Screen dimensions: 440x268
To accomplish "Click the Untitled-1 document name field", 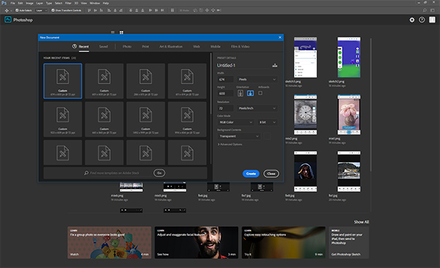I will coord(243,65).
